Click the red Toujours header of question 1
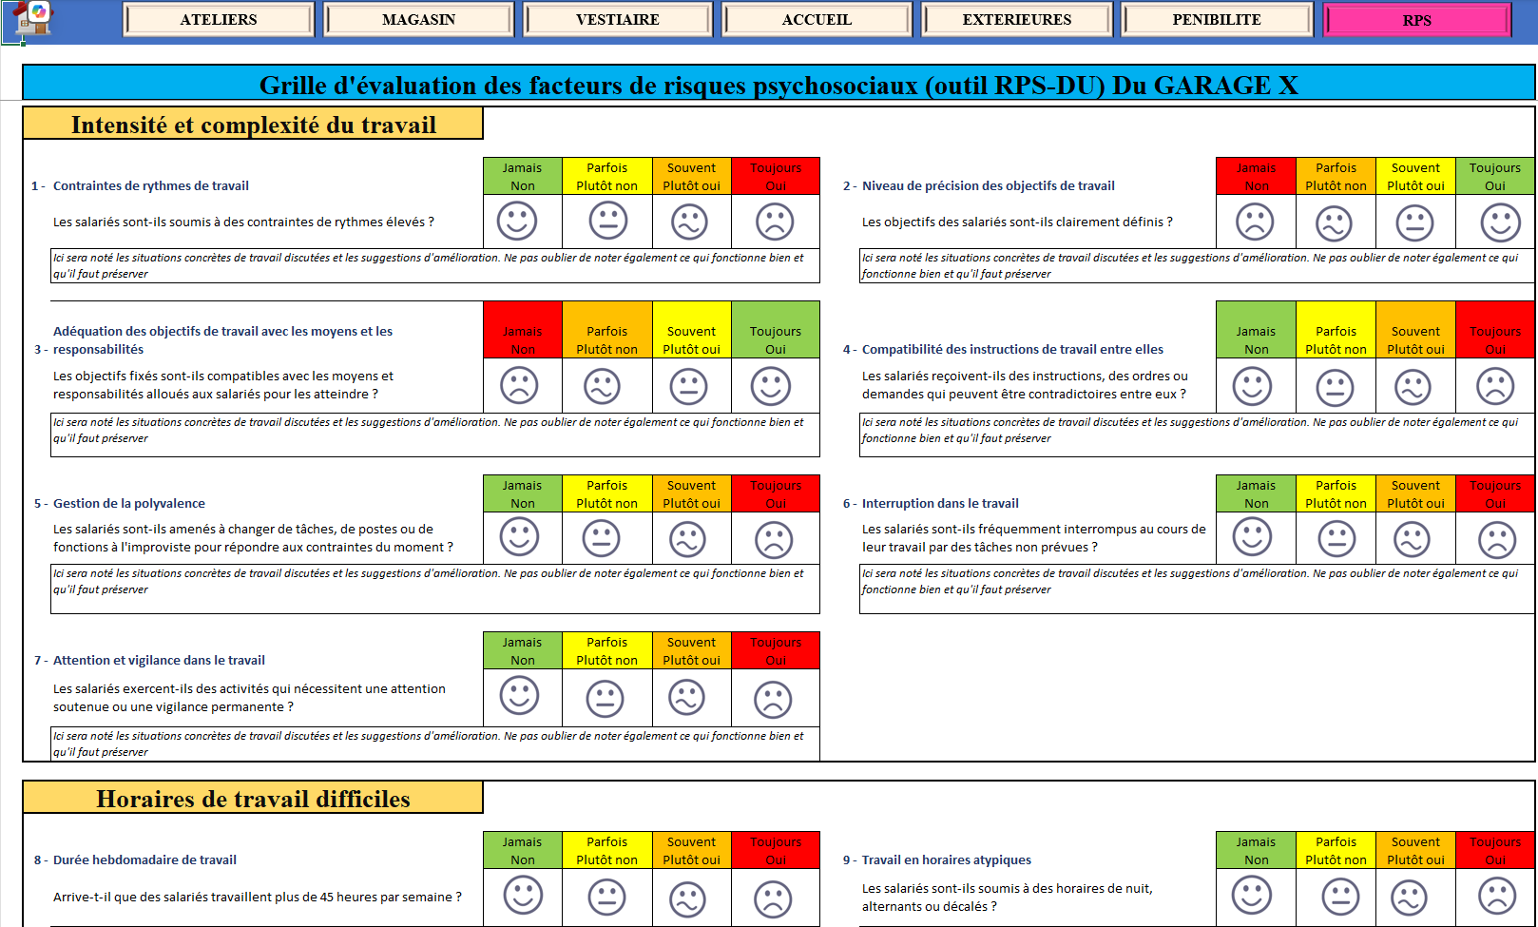 tap(775, 176)
